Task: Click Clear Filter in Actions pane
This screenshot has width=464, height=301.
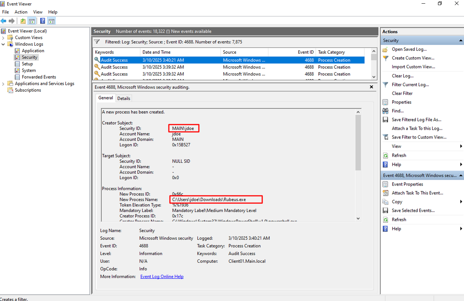Action: coord(402,94)
